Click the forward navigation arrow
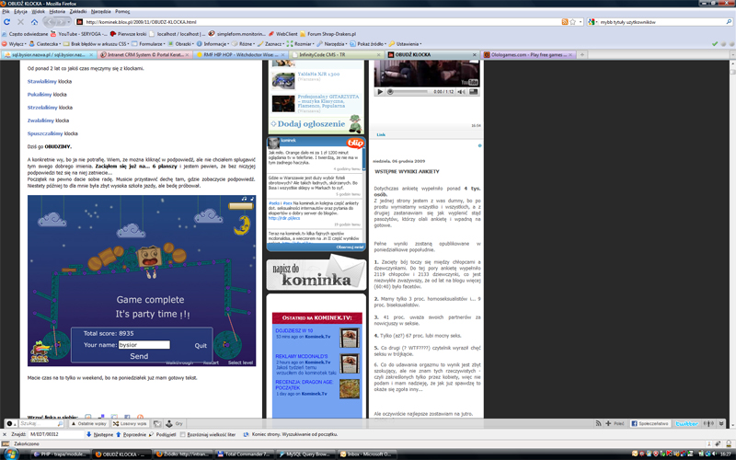The height and width of the screenshot is (460, 736). [62, 22]
